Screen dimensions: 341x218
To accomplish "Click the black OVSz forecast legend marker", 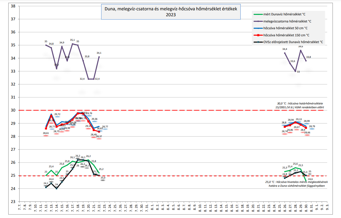I will point(258,42).
